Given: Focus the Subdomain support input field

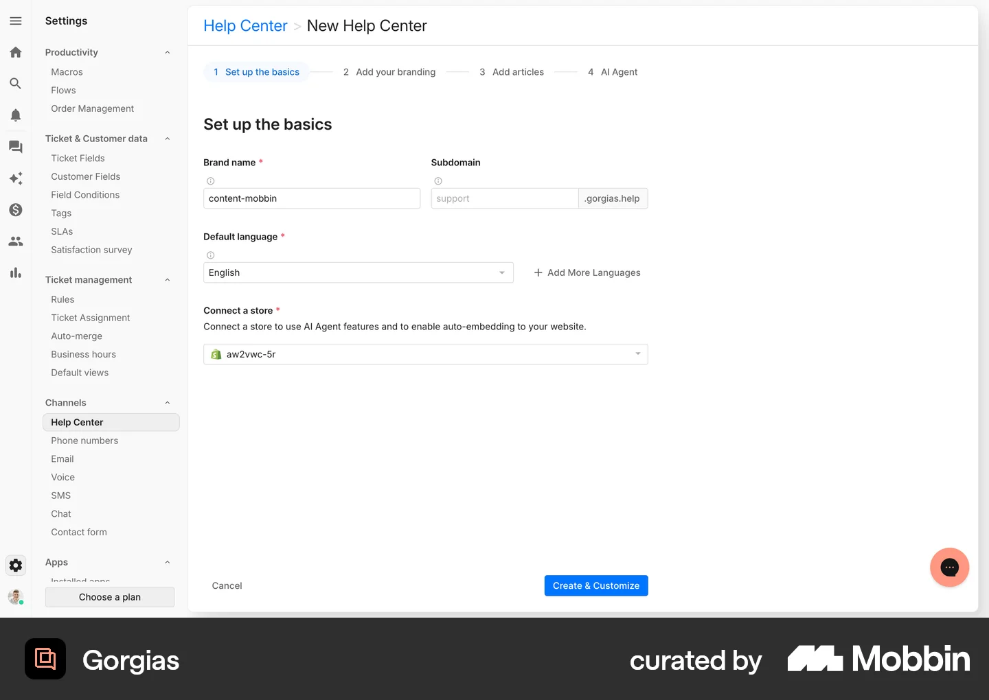Looking at the screenshot, I should coord(505,198).
